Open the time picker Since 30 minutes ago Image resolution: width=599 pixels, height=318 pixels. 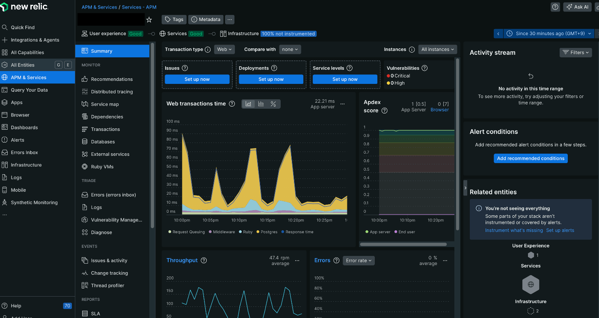tap(549, 33)
